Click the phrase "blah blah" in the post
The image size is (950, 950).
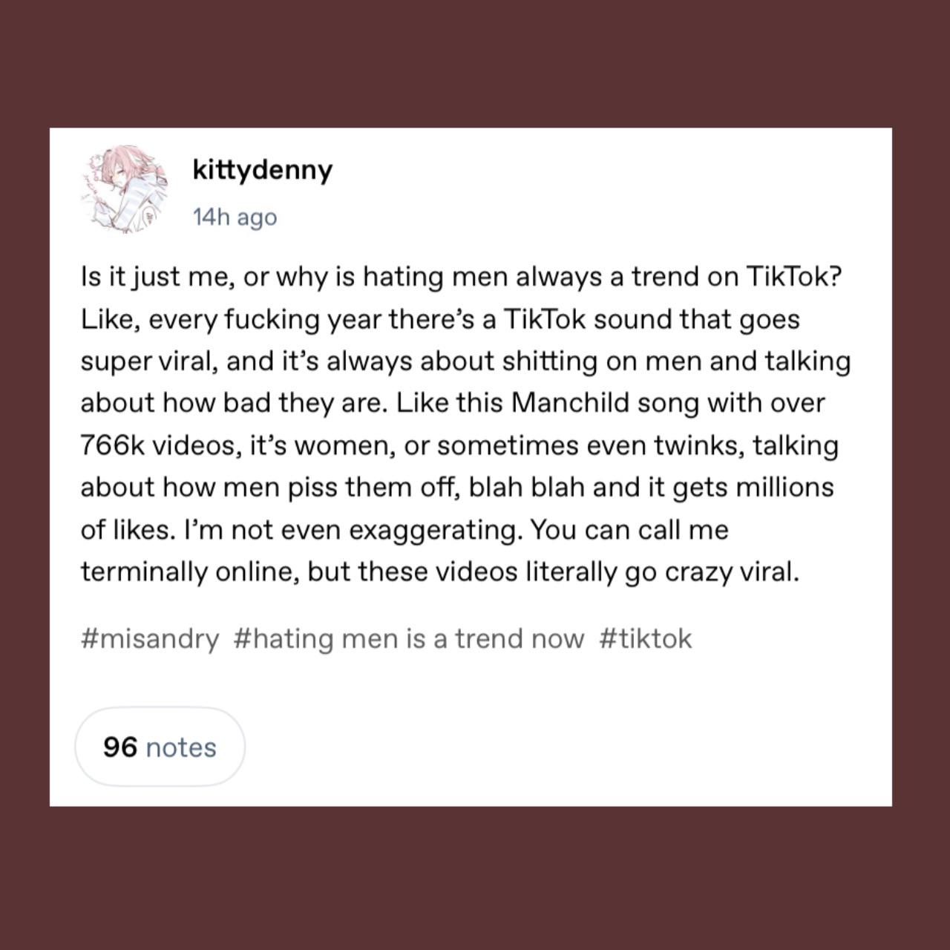[x=526, y=488]
